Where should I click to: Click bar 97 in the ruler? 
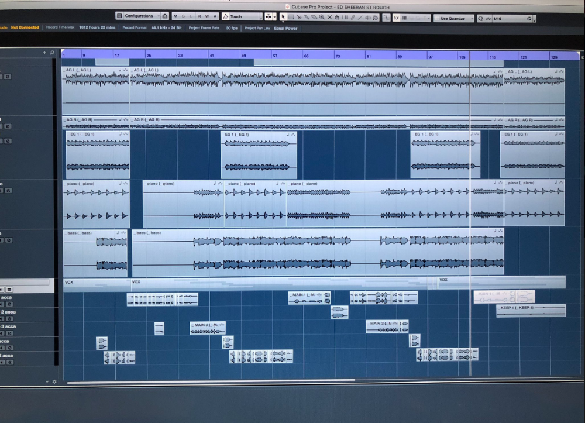(x=431, y=57)
